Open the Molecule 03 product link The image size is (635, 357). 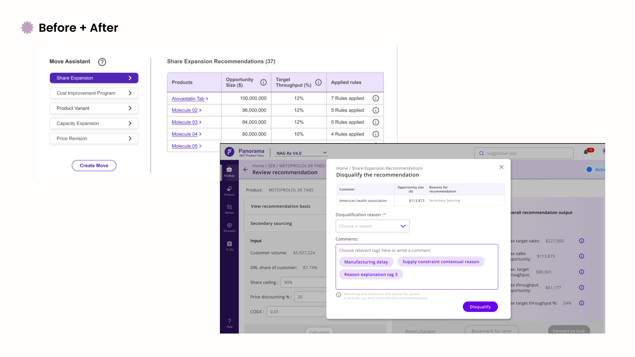pyautogui.click(x=185, y=122)
